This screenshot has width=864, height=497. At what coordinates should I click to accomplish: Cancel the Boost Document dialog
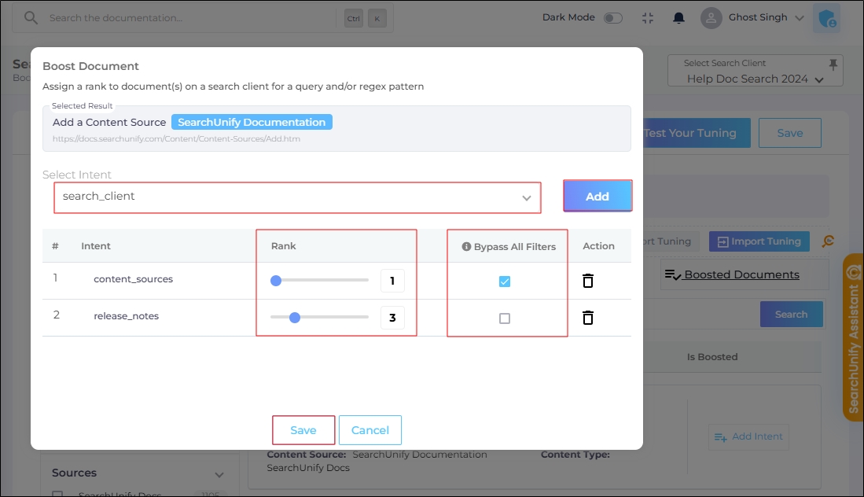tap(370, 430)
